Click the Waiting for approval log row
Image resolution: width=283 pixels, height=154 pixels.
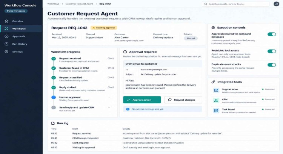(163, 147)
